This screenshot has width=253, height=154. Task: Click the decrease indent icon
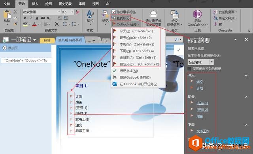coord(60,18)
